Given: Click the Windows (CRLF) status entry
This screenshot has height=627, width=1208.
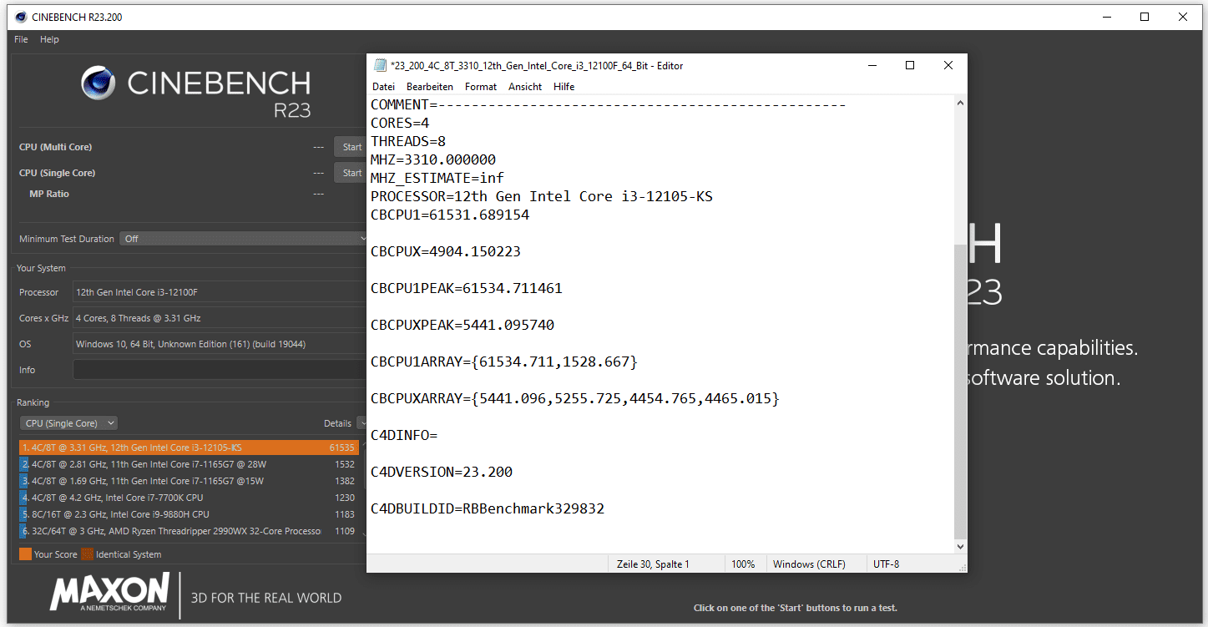Looking at the screenshot, I should point(809,564).
